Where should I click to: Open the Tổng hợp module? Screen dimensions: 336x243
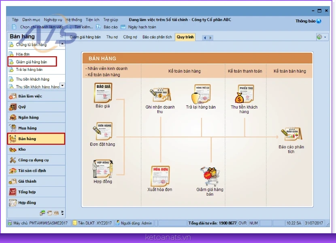36,192
